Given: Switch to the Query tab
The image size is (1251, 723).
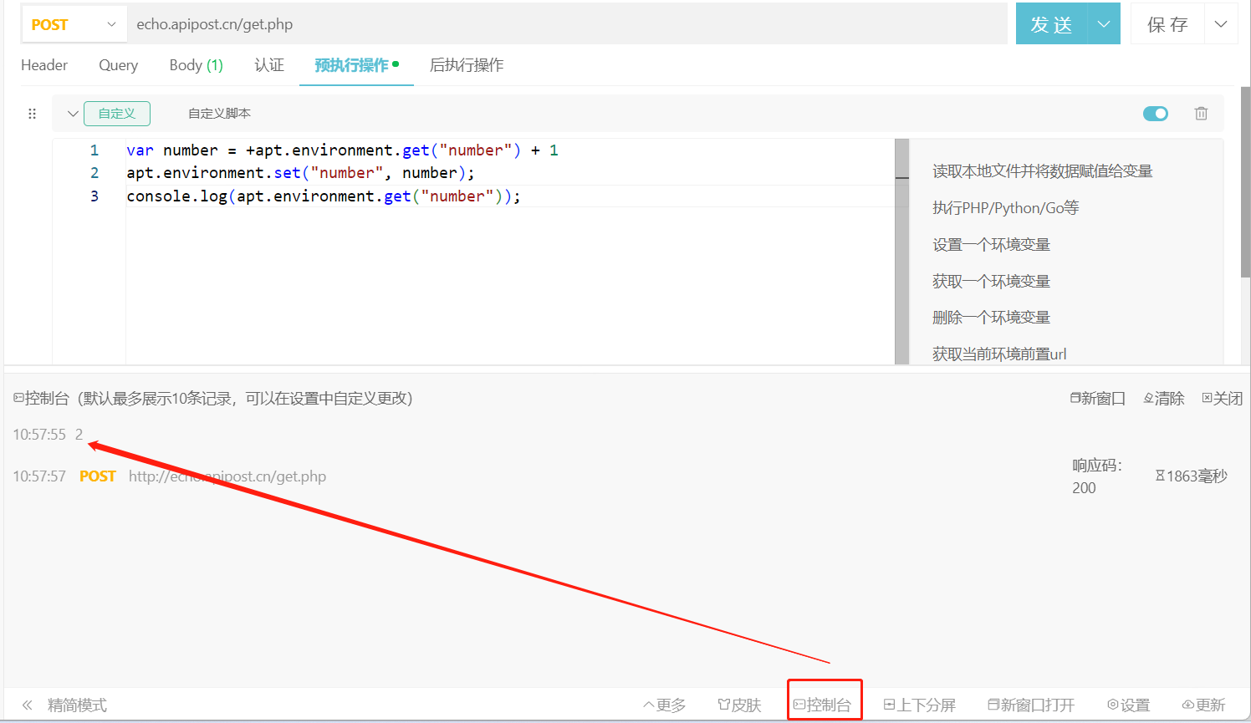Looking at the screenshot, I should pyautogui.click(x=118, y=65).
